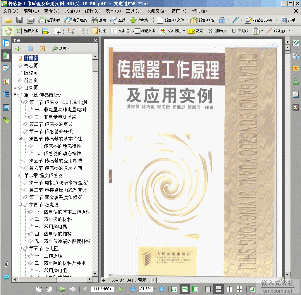Collapse 第一节 传感器与非电量电测

click(x=20, y=102)
